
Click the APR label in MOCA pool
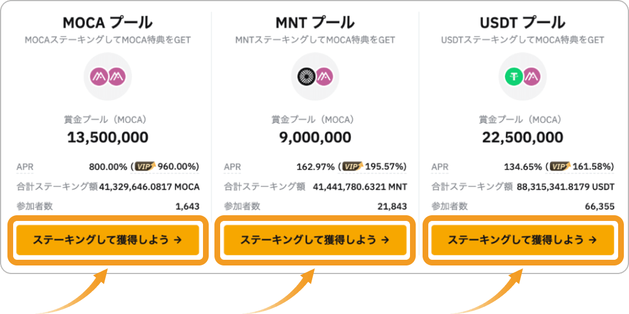coord(24,167)
